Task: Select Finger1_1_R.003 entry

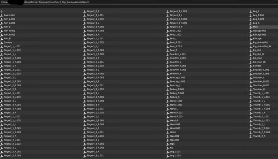Action: click(12, 62)
